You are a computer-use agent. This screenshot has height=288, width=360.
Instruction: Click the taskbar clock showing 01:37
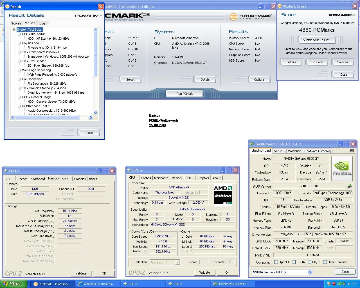[x=352, y=284]
